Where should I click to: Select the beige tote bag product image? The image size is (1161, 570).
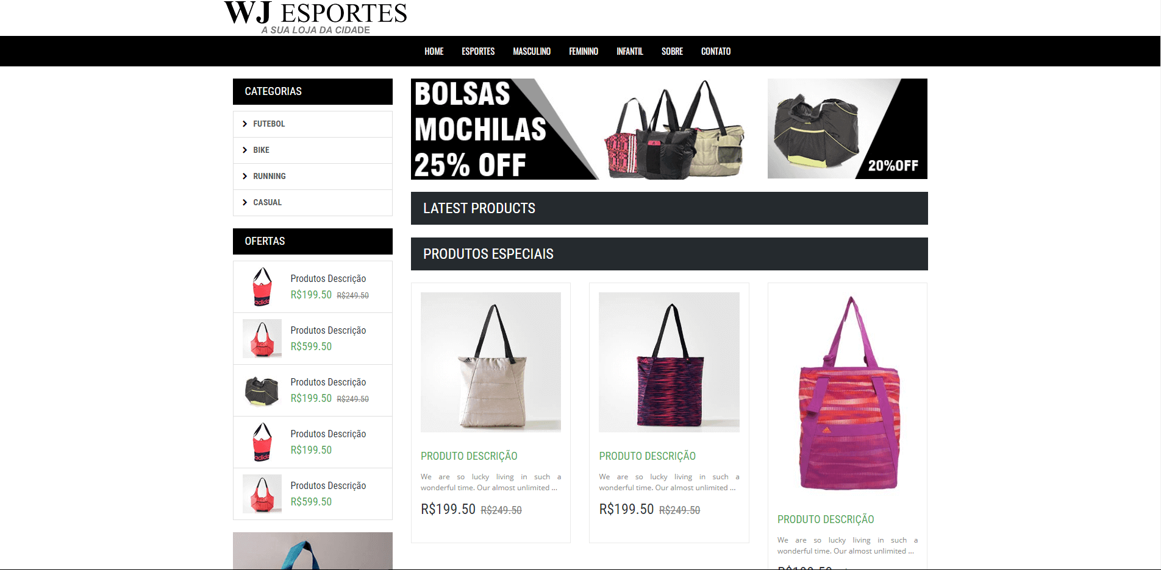tap(491, 362)
